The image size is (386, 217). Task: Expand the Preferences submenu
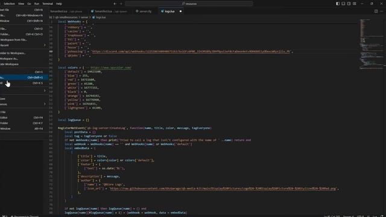24,104
